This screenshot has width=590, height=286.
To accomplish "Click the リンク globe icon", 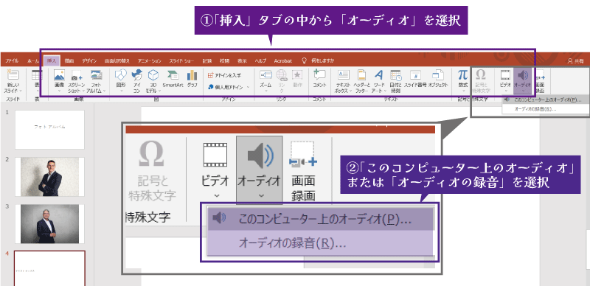I will (x=282, y=75).
